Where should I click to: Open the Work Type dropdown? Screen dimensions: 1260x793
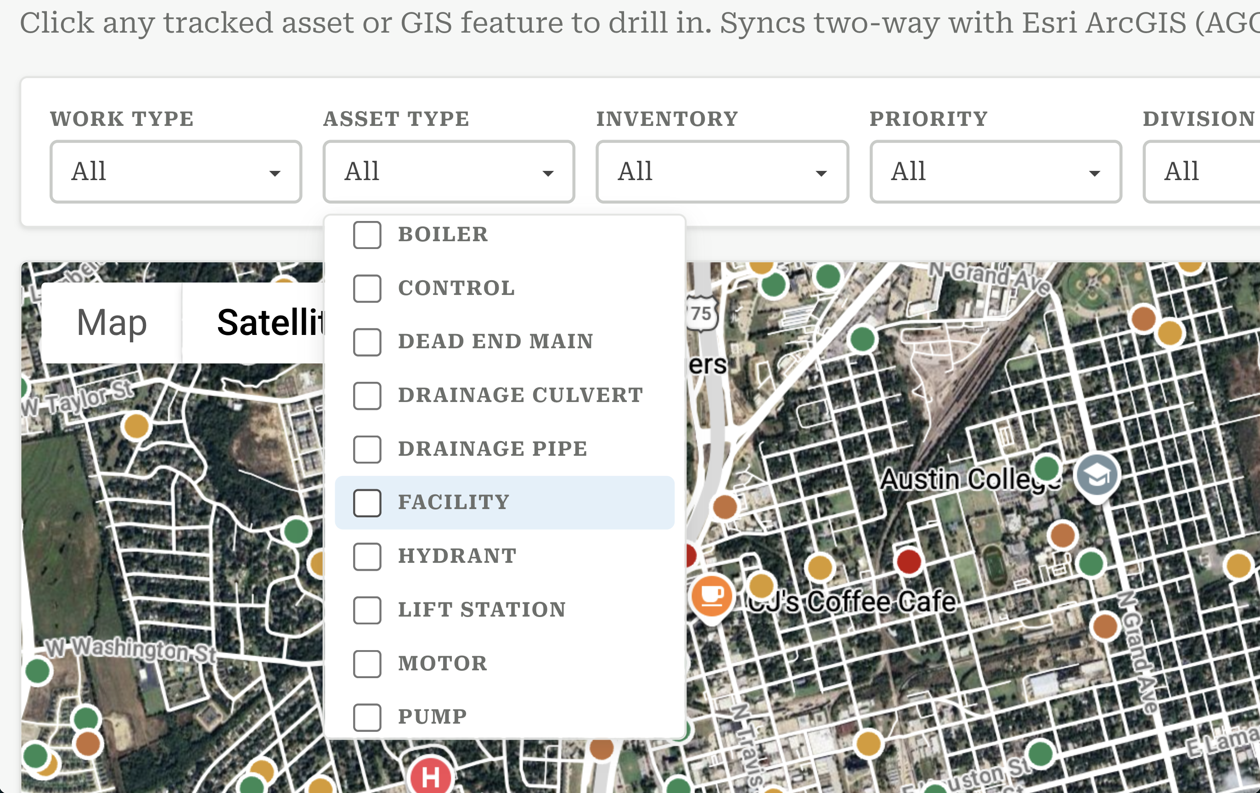click(x=176, y=172)
